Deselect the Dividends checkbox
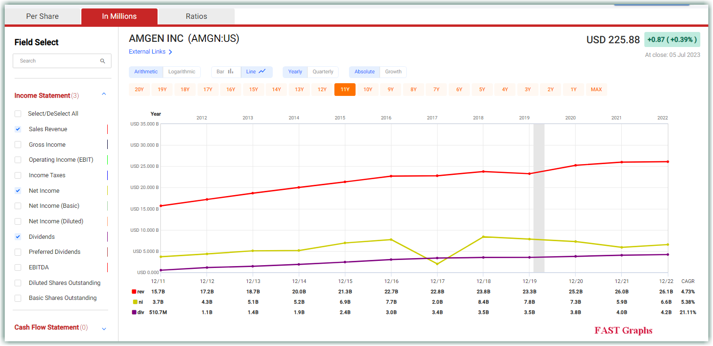Image resolution: width=713 pixels, height=346 pixels. pyautogui.click(x=18, y=237)
